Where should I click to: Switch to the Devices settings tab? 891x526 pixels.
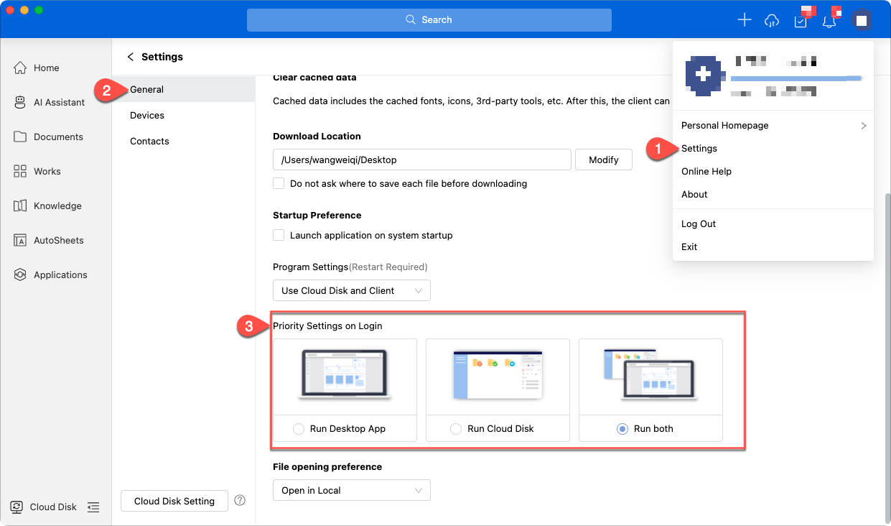pyautogui.click(x=147, y=115)
